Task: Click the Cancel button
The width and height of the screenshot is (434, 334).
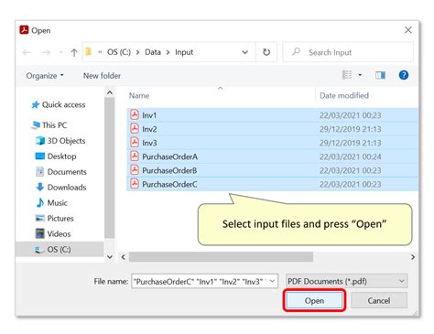Action: pyautogui.click(x=379, y=300)
